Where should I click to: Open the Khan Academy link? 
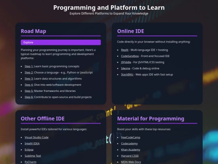pyautogui.click(x=130, y=150)
